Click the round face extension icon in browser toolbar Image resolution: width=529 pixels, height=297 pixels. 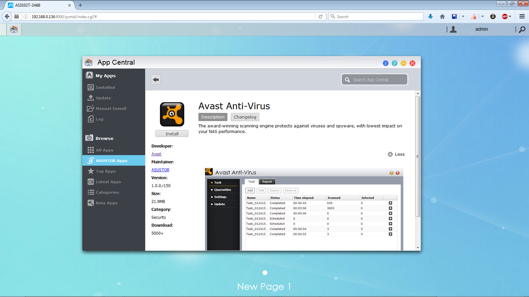(493, 16)
